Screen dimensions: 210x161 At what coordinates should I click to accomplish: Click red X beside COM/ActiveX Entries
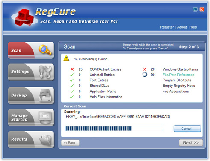coord(72,69)
